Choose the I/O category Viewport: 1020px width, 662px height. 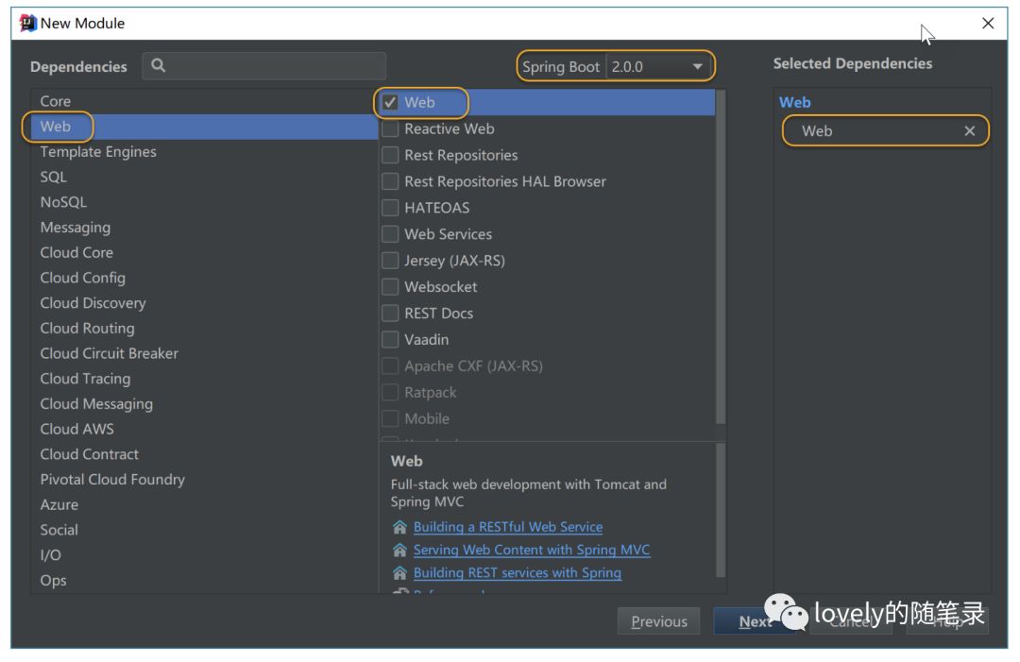[x=204, y=555]
